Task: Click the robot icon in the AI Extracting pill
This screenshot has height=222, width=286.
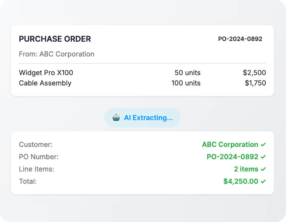Action: (116, 118)
